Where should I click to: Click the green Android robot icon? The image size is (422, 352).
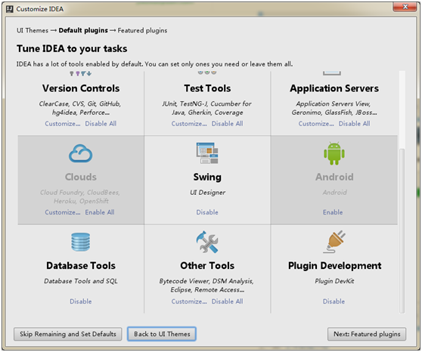(x=334, y=153)
